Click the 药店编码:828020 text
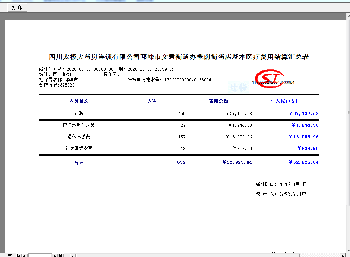Viewport: 350px width, 257px height. 57,85
